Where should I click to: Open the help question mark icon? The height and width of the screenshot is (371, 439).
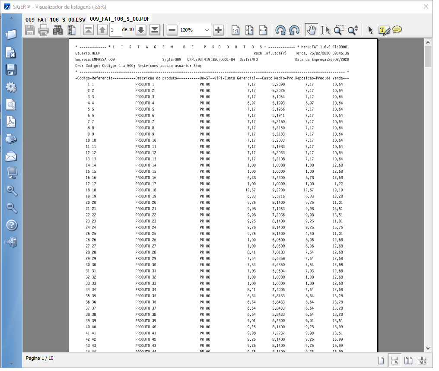(x=11, y=225)
